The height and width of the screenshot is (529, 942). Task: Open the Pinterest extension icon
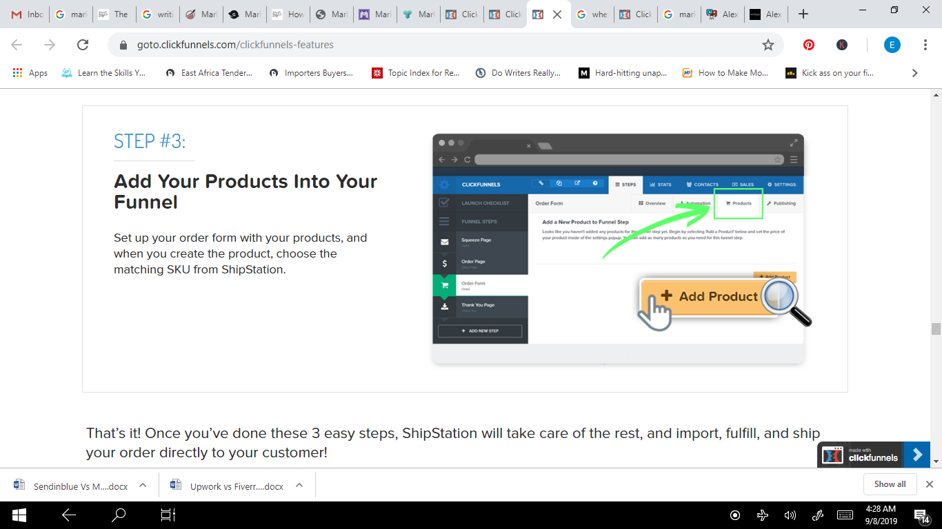click(809, 45)
